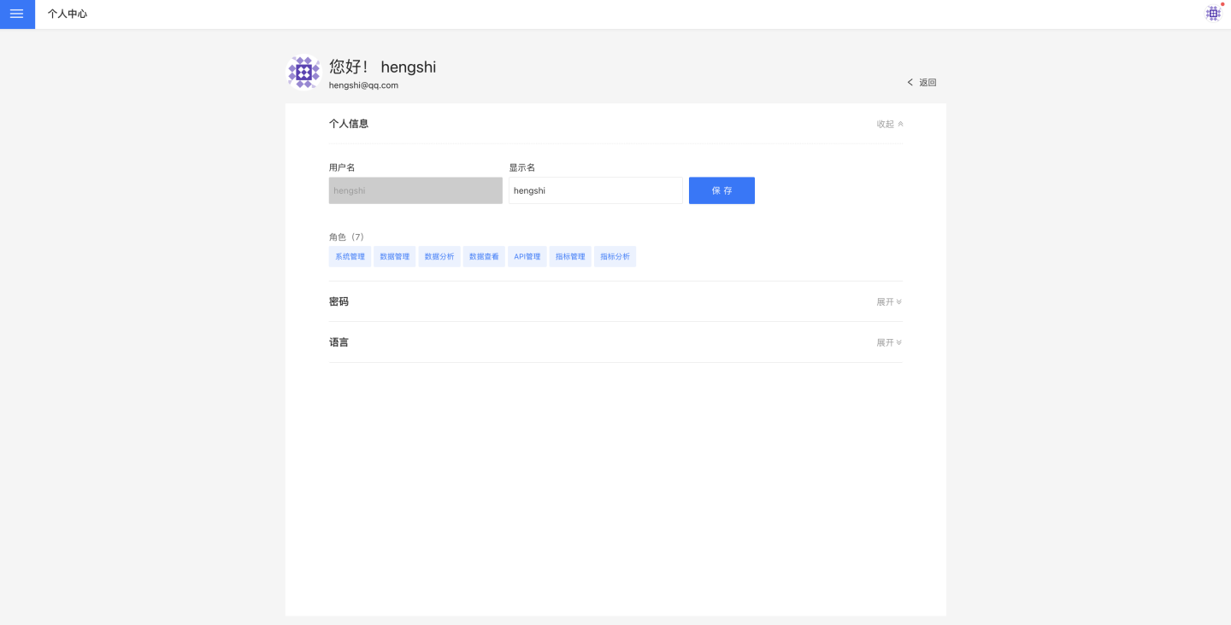Click the 指标管理 role tag
The width and height of the screenshot is (1231, 625).
coord(570,256)
